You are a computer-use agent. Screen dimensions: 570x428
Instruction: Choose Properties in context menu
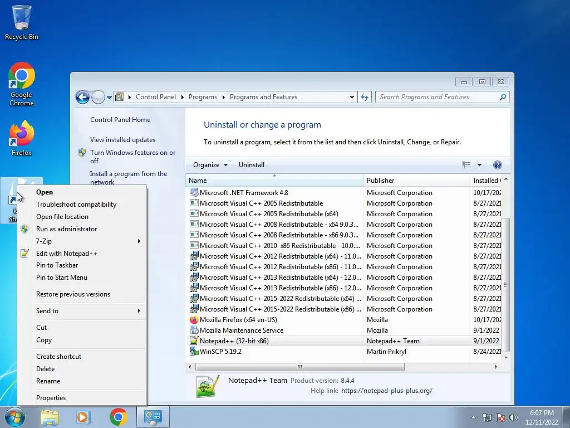pyautogui.click(x=82, y=398)
